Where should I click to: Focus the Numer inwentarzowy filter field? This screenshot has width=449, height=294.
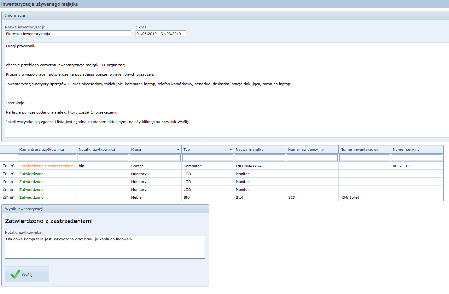coord(365,157)
